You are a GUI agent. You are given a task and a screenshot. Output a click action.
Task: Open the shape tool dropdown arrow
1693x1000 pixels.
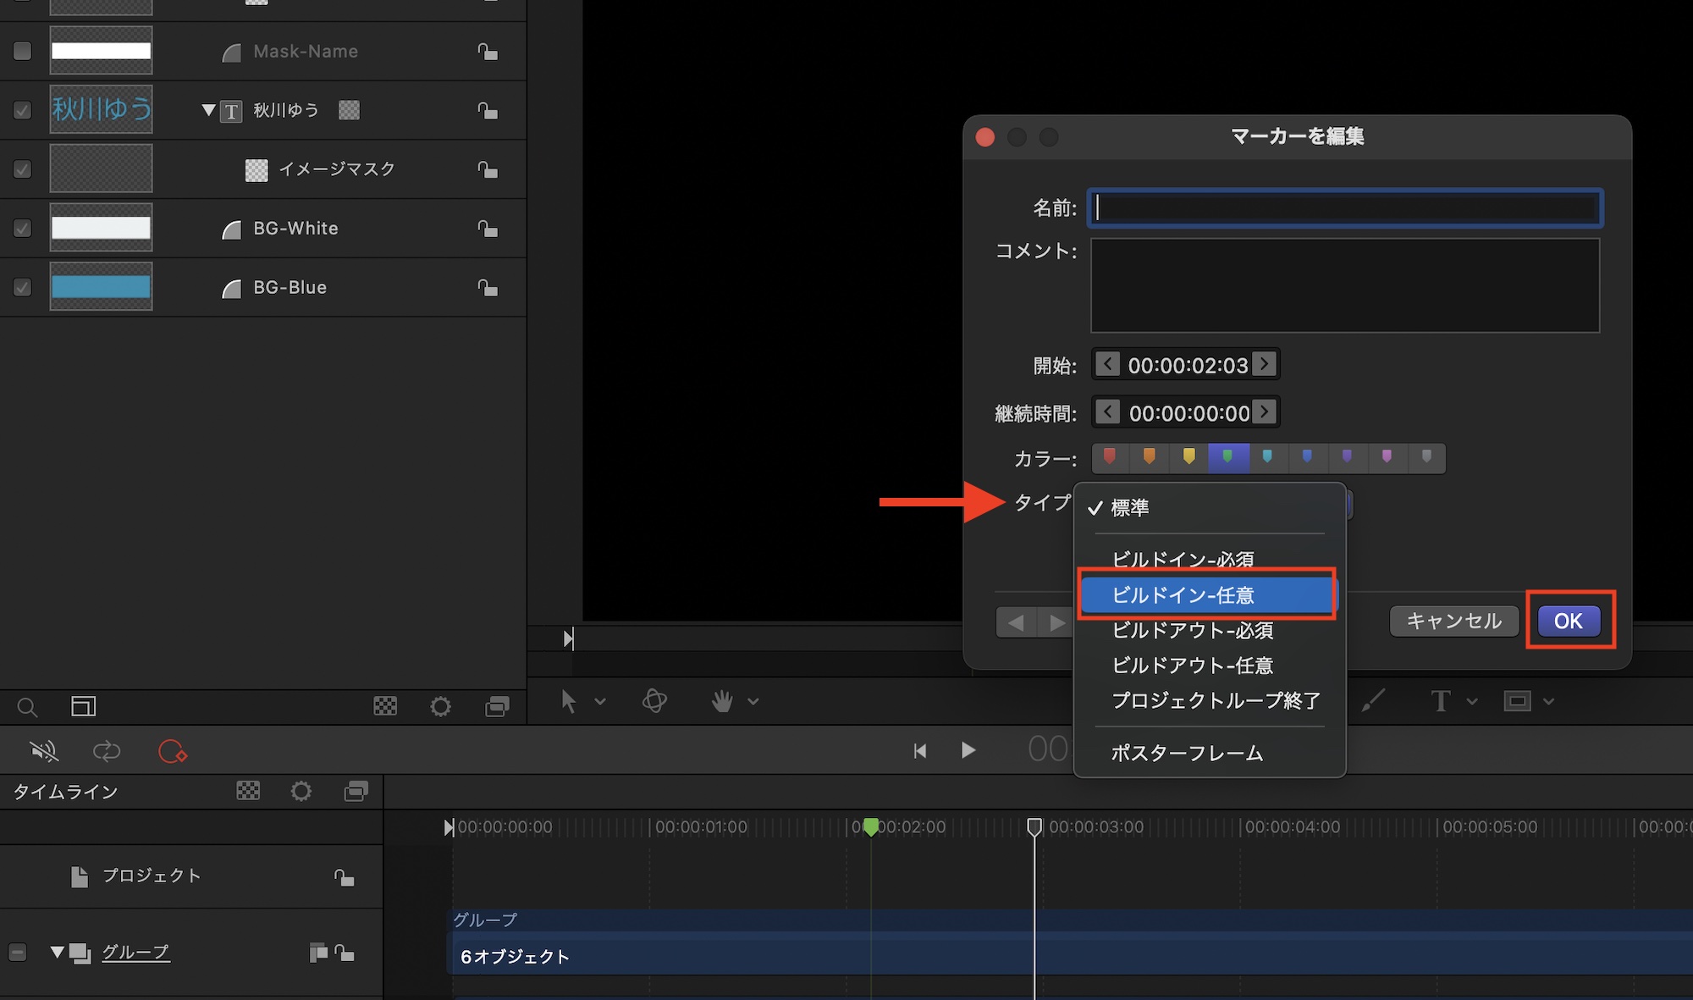pyautogui.click(x=1549, y=701)
